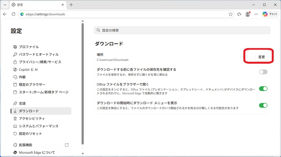Open 既定のブラウザー settings
Image resolution: width=281 pixels, height=157 pixels.
[41, 84]
